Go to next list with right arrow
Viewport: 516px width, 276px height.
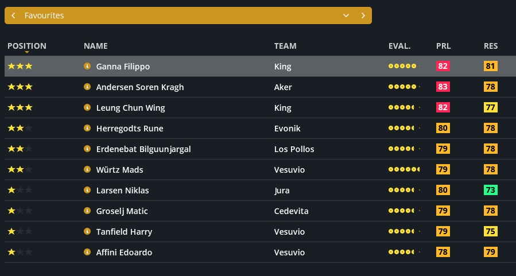363,15
